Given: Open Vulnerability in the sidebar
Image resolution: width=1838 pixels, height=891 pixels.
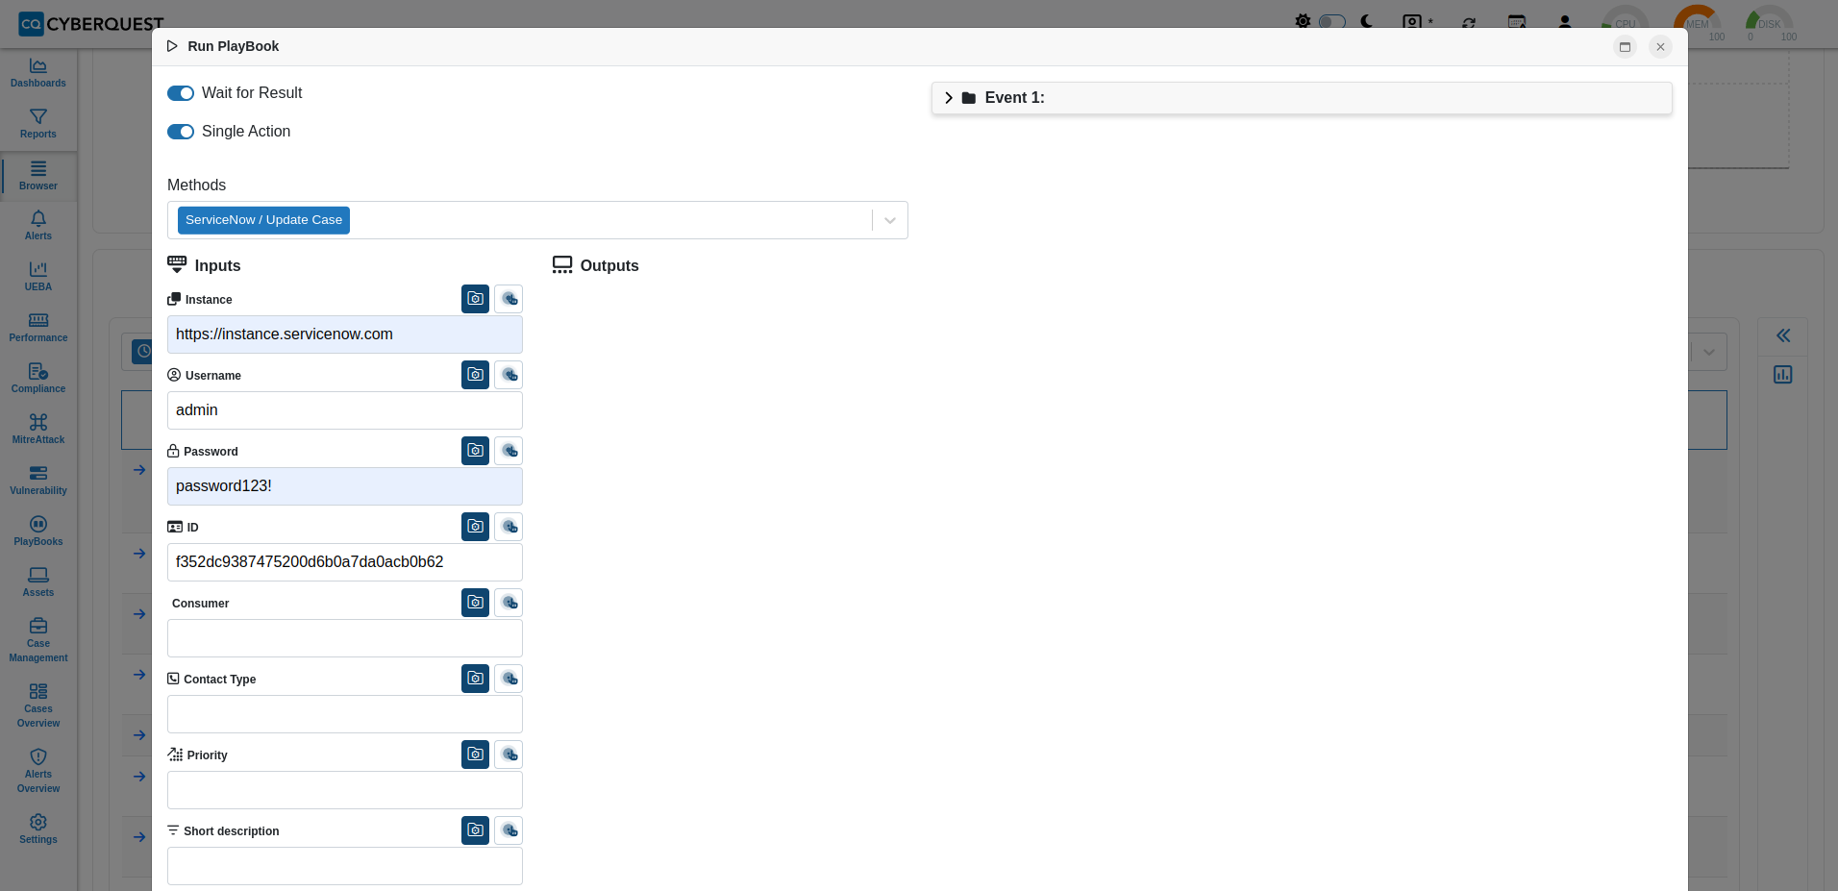Looking at the screenshot, I should [38, 481].
